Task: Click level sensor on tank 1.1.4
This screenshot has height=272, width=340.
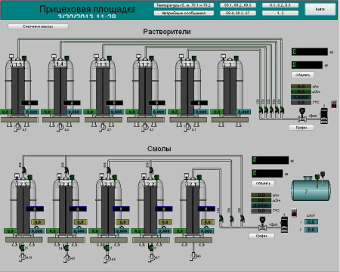Action: [x=54, y=57]
